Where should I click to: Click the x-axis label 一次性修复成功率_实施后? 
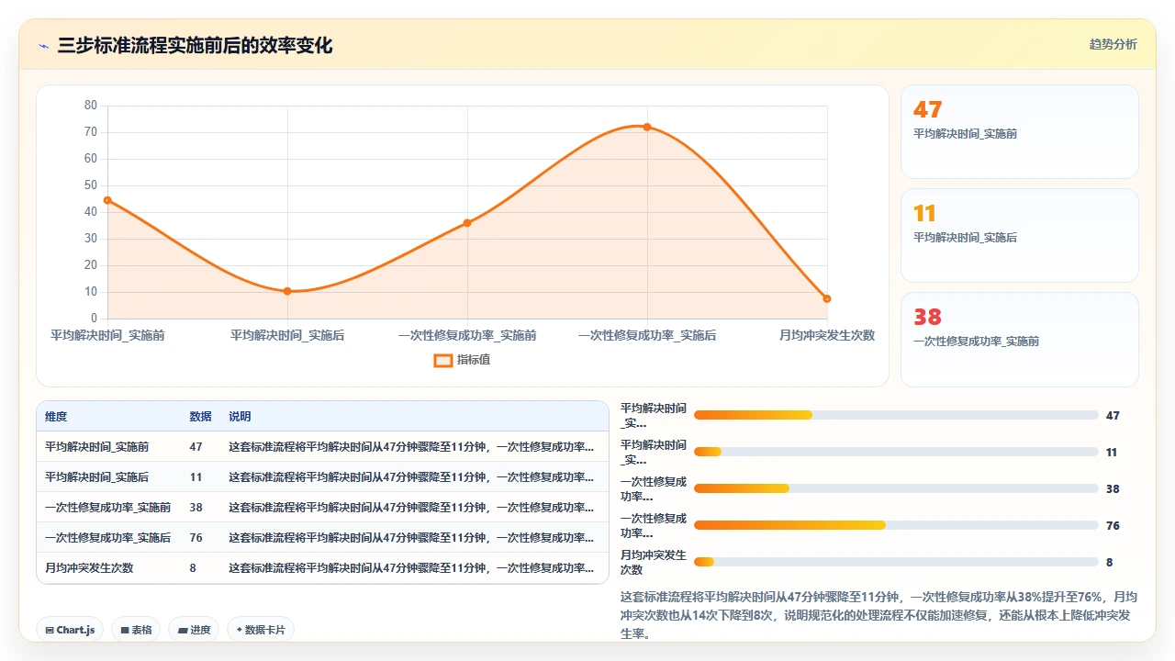click(x=647, y=336)
